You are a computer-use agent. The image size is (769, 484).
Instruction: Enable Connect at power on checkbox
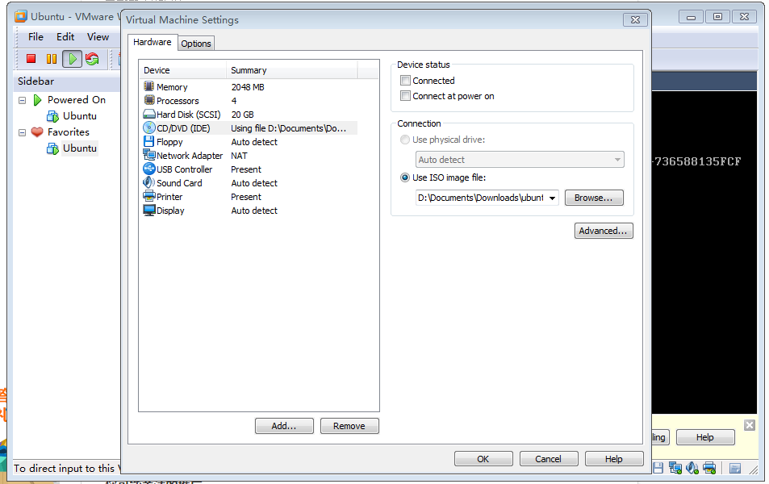click(405, 96)
